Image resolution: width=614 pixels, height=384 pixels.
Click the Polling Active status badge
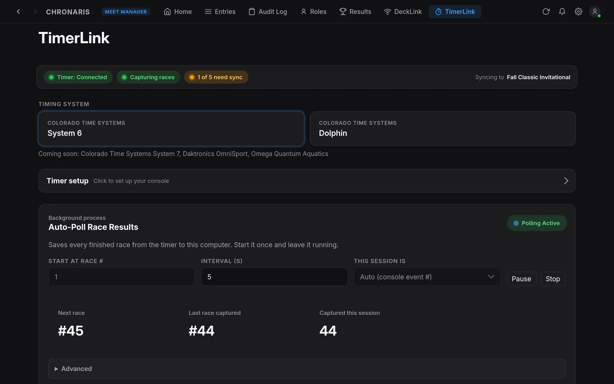537,223
